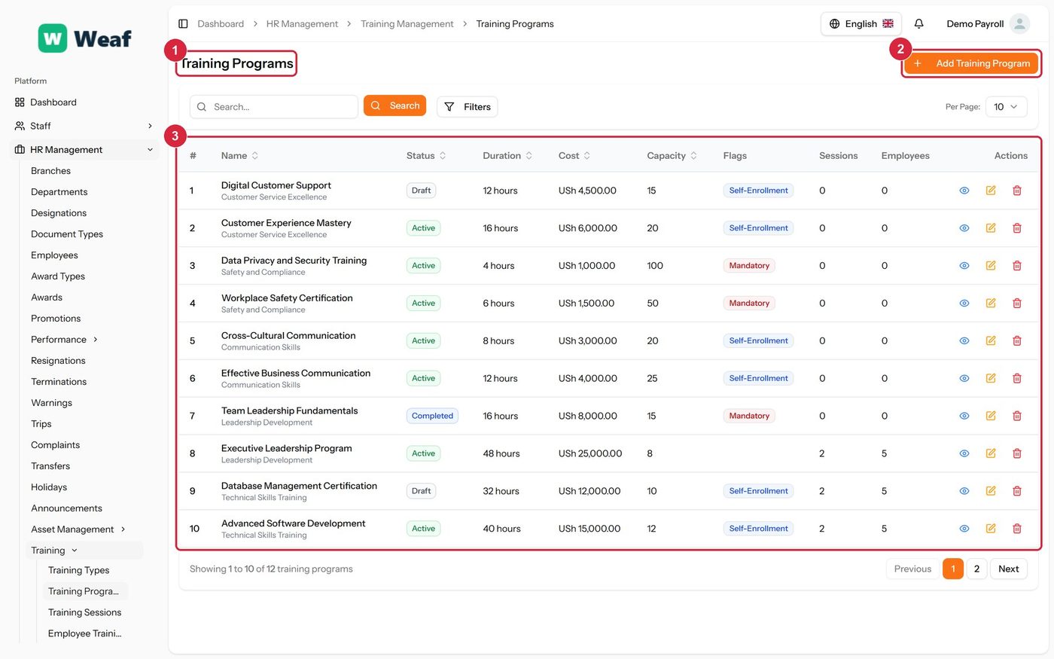The width and height of the screenshot is (1054, 659).
Task: Delete Team Leadership Fundamentals program
Action: coord(1017,416)
